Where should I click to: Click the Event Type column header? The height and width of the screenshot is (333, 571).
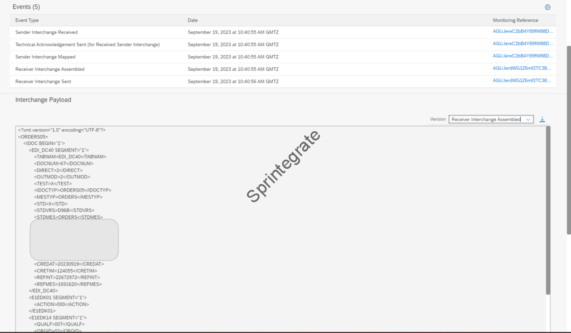click(x=27, y=20)
